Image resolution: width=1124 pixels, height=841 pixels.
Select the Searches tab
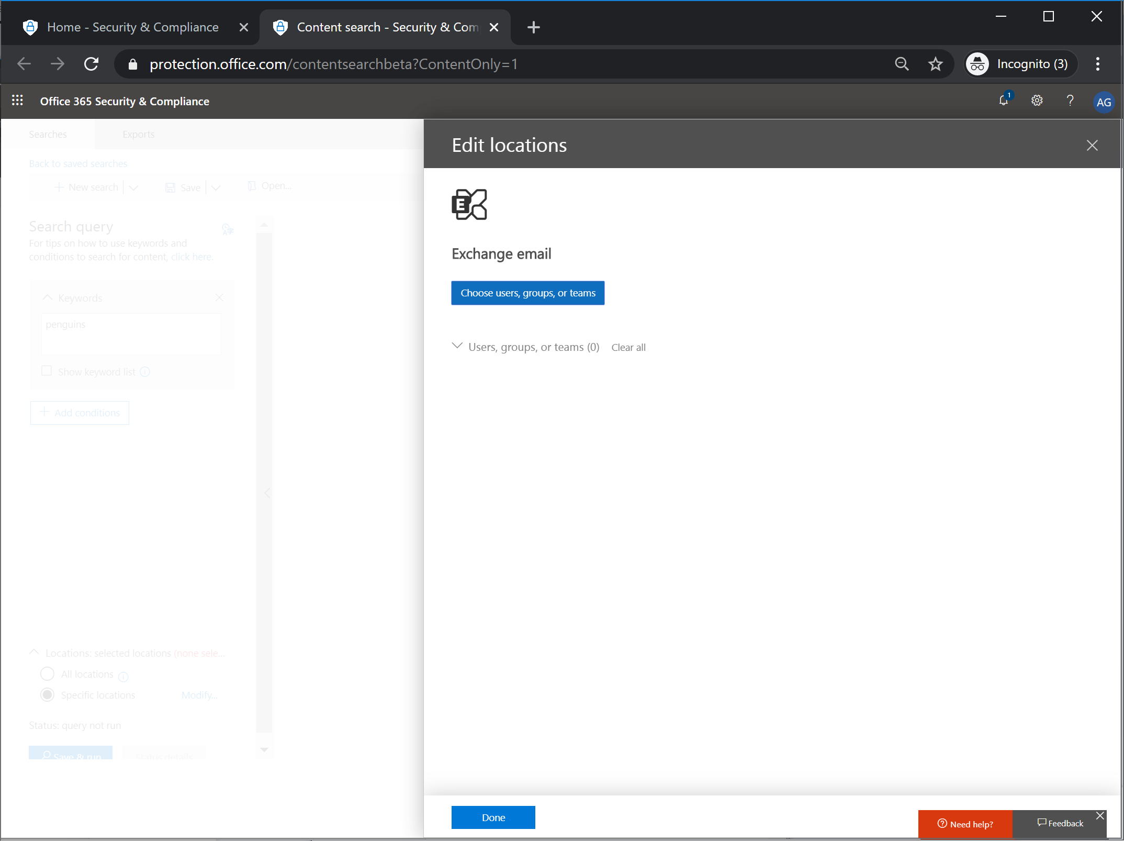click(48, 134)
